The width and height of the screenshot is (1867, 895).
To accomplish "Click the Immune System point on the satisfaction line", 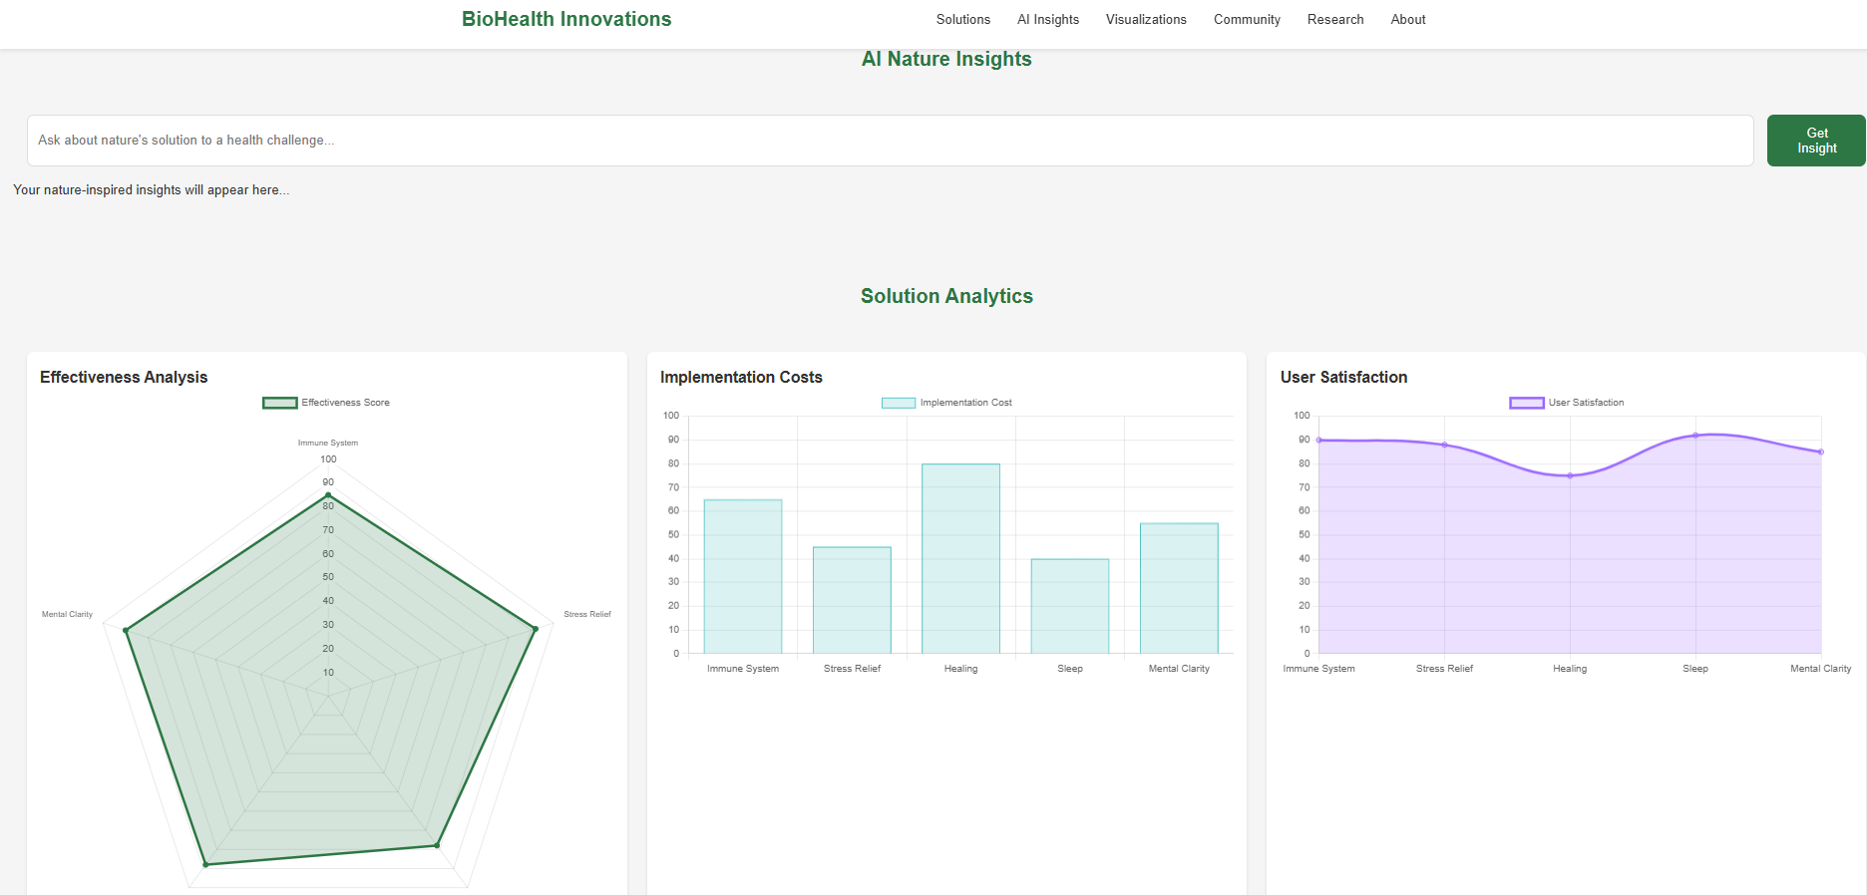I will 1318,440.
